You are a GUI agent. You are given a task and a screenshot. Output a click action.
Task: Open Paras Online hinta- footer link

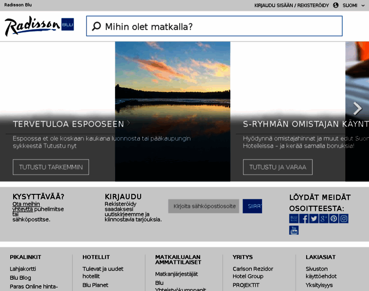(x=34, y=287)
